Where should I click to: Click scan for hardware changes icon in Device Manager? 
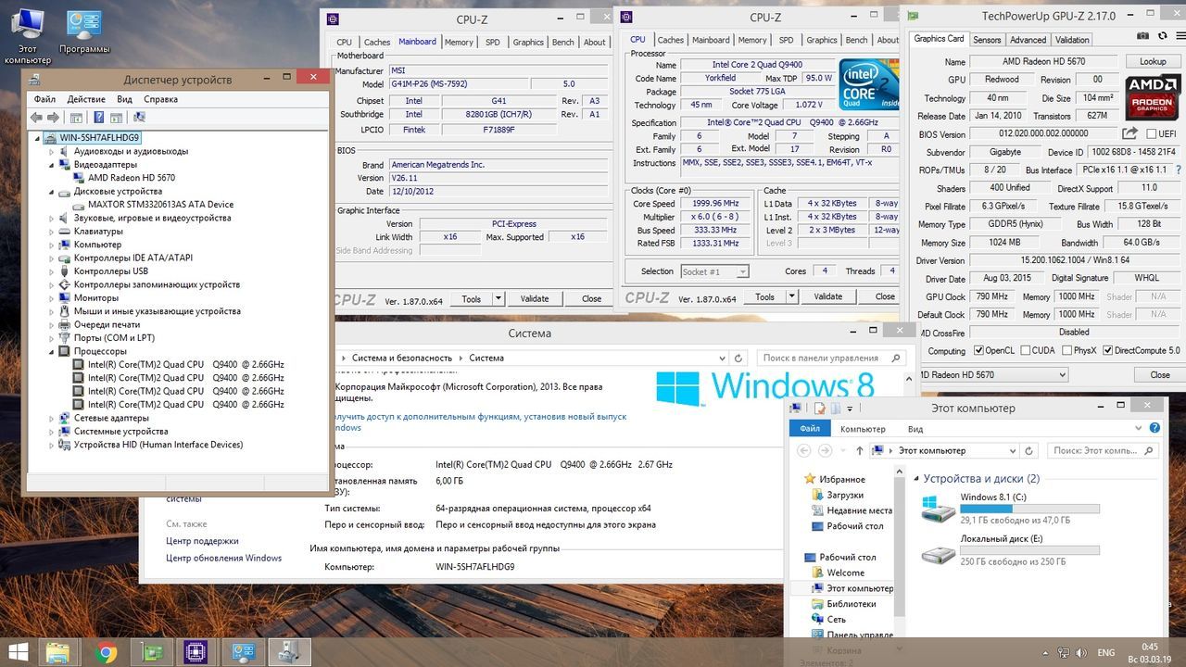pyautogui.click(x=139, y=118)
